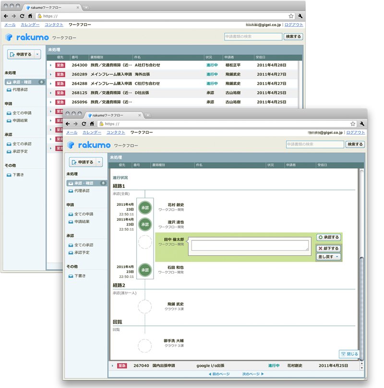384x388 pixels.
Task: Click forward arrow in back browser window
Action: coord(14,16)
